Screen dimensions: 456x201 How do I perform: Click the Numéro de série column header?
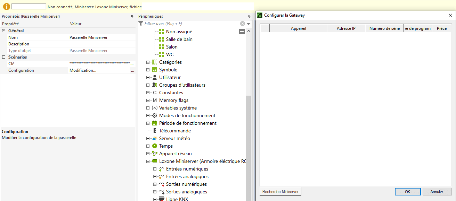tap(384, 28)
